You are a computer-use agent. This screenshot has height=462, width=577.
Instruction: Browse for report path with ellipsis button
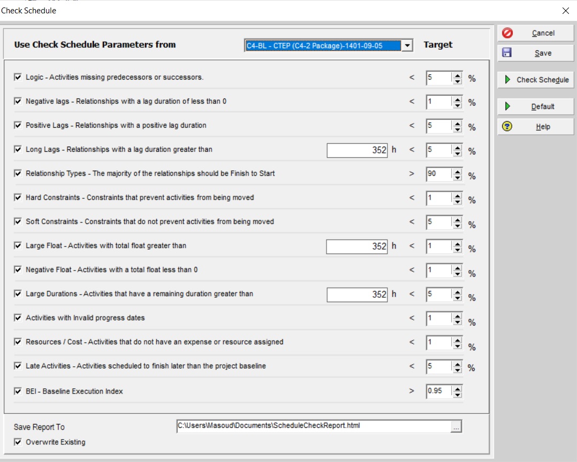456,427
